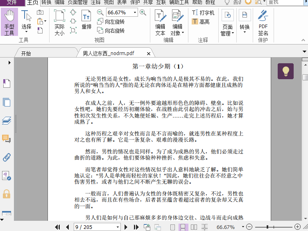The image size is (308, 231).
Task: Go to the last page
Action: (136, 227)
